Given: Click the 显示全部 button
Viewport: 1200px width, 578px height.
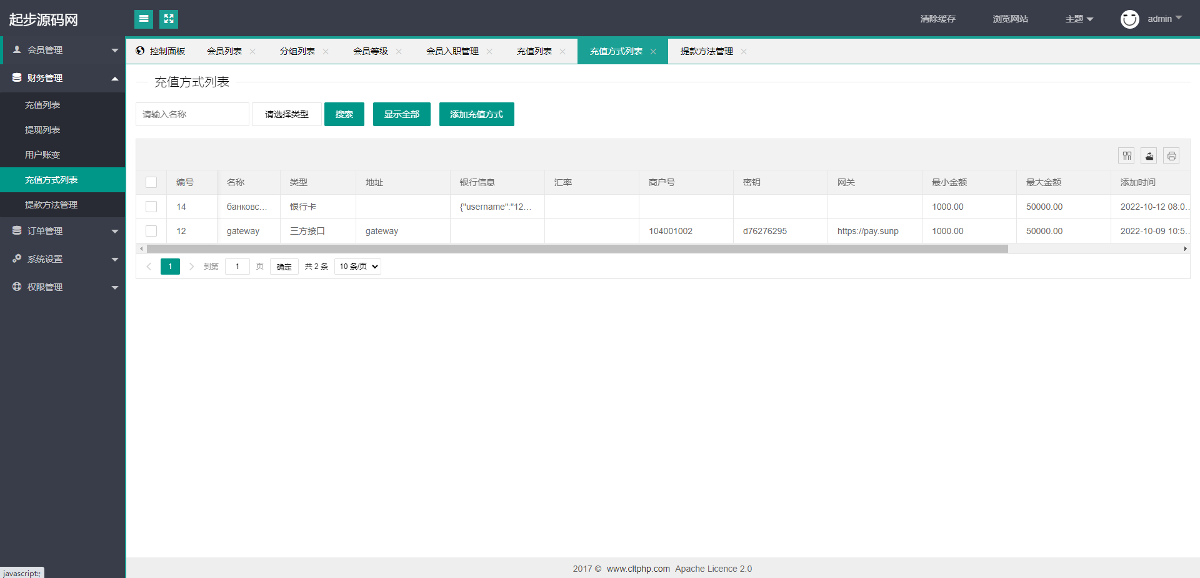Looking at the screenshot, I should click(x=401, y=114).
